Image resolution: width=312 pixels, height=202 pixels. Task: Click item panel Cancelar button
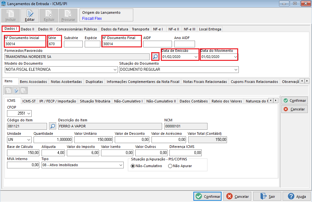(294, 109)
